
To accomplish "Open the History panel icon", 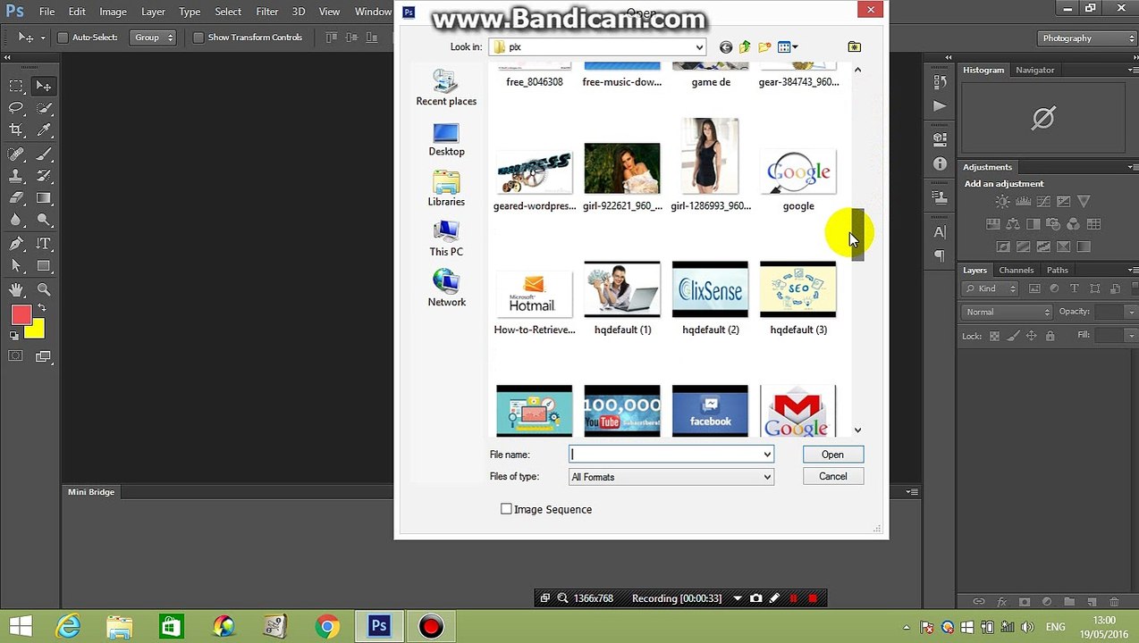I will [x=940, y=81].
